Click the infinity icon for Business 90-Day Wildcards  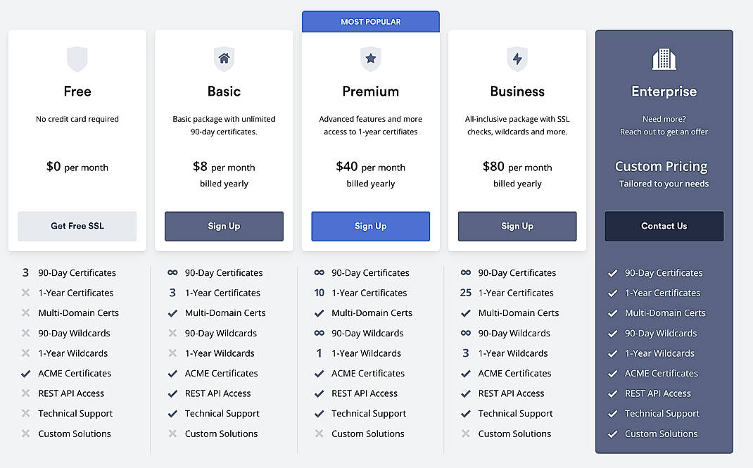pos(466,333)
